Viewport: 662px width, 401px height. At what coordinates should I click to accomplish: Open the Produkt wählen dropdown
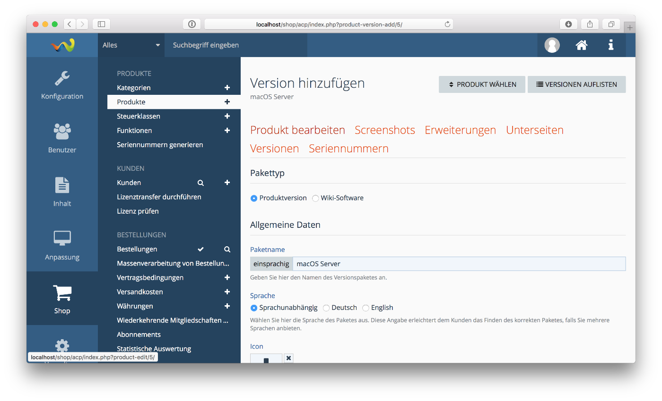tap(481, 84)
